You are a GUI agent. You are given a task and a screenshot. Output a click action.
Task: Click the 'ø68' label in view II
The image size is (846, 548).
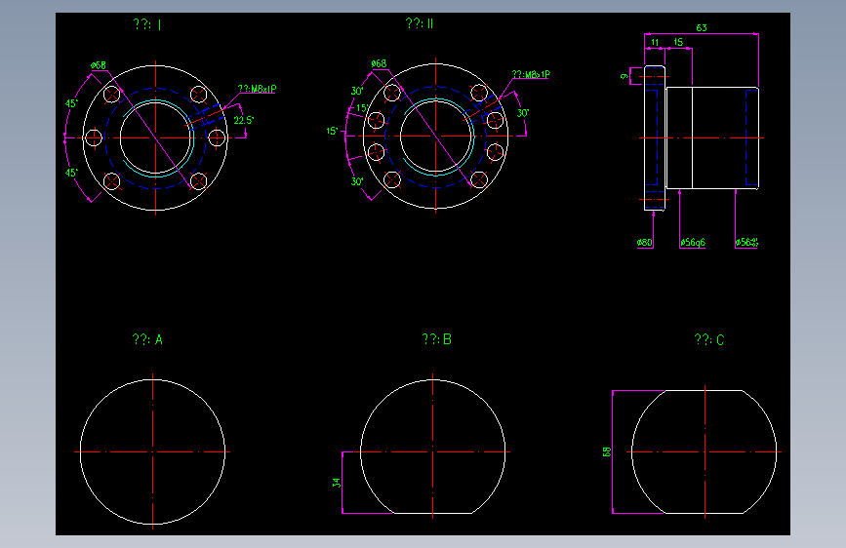click(x=379, y=63)
